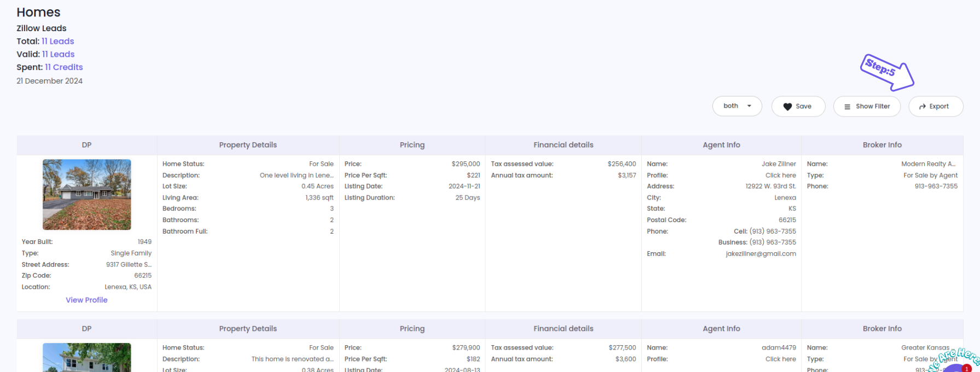The image size is (980, 372).
Task: Open the first property photo thumbnail
Action: 86,194
